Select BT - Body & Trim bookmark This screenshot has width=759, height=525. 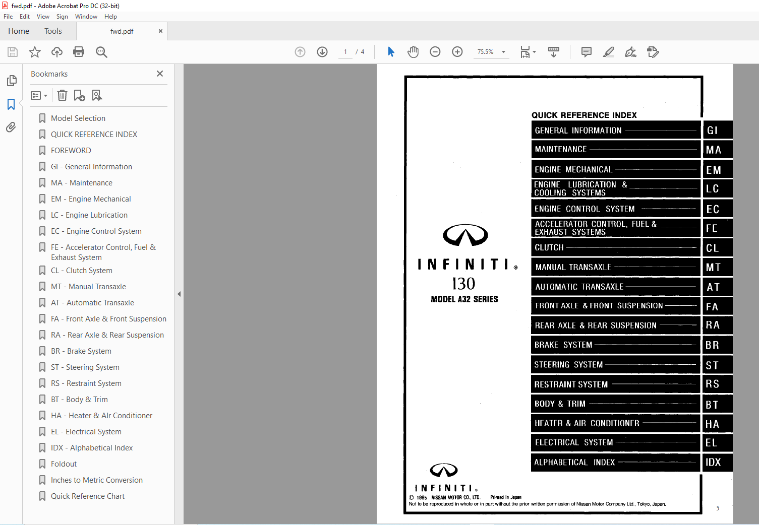(79, 400)
